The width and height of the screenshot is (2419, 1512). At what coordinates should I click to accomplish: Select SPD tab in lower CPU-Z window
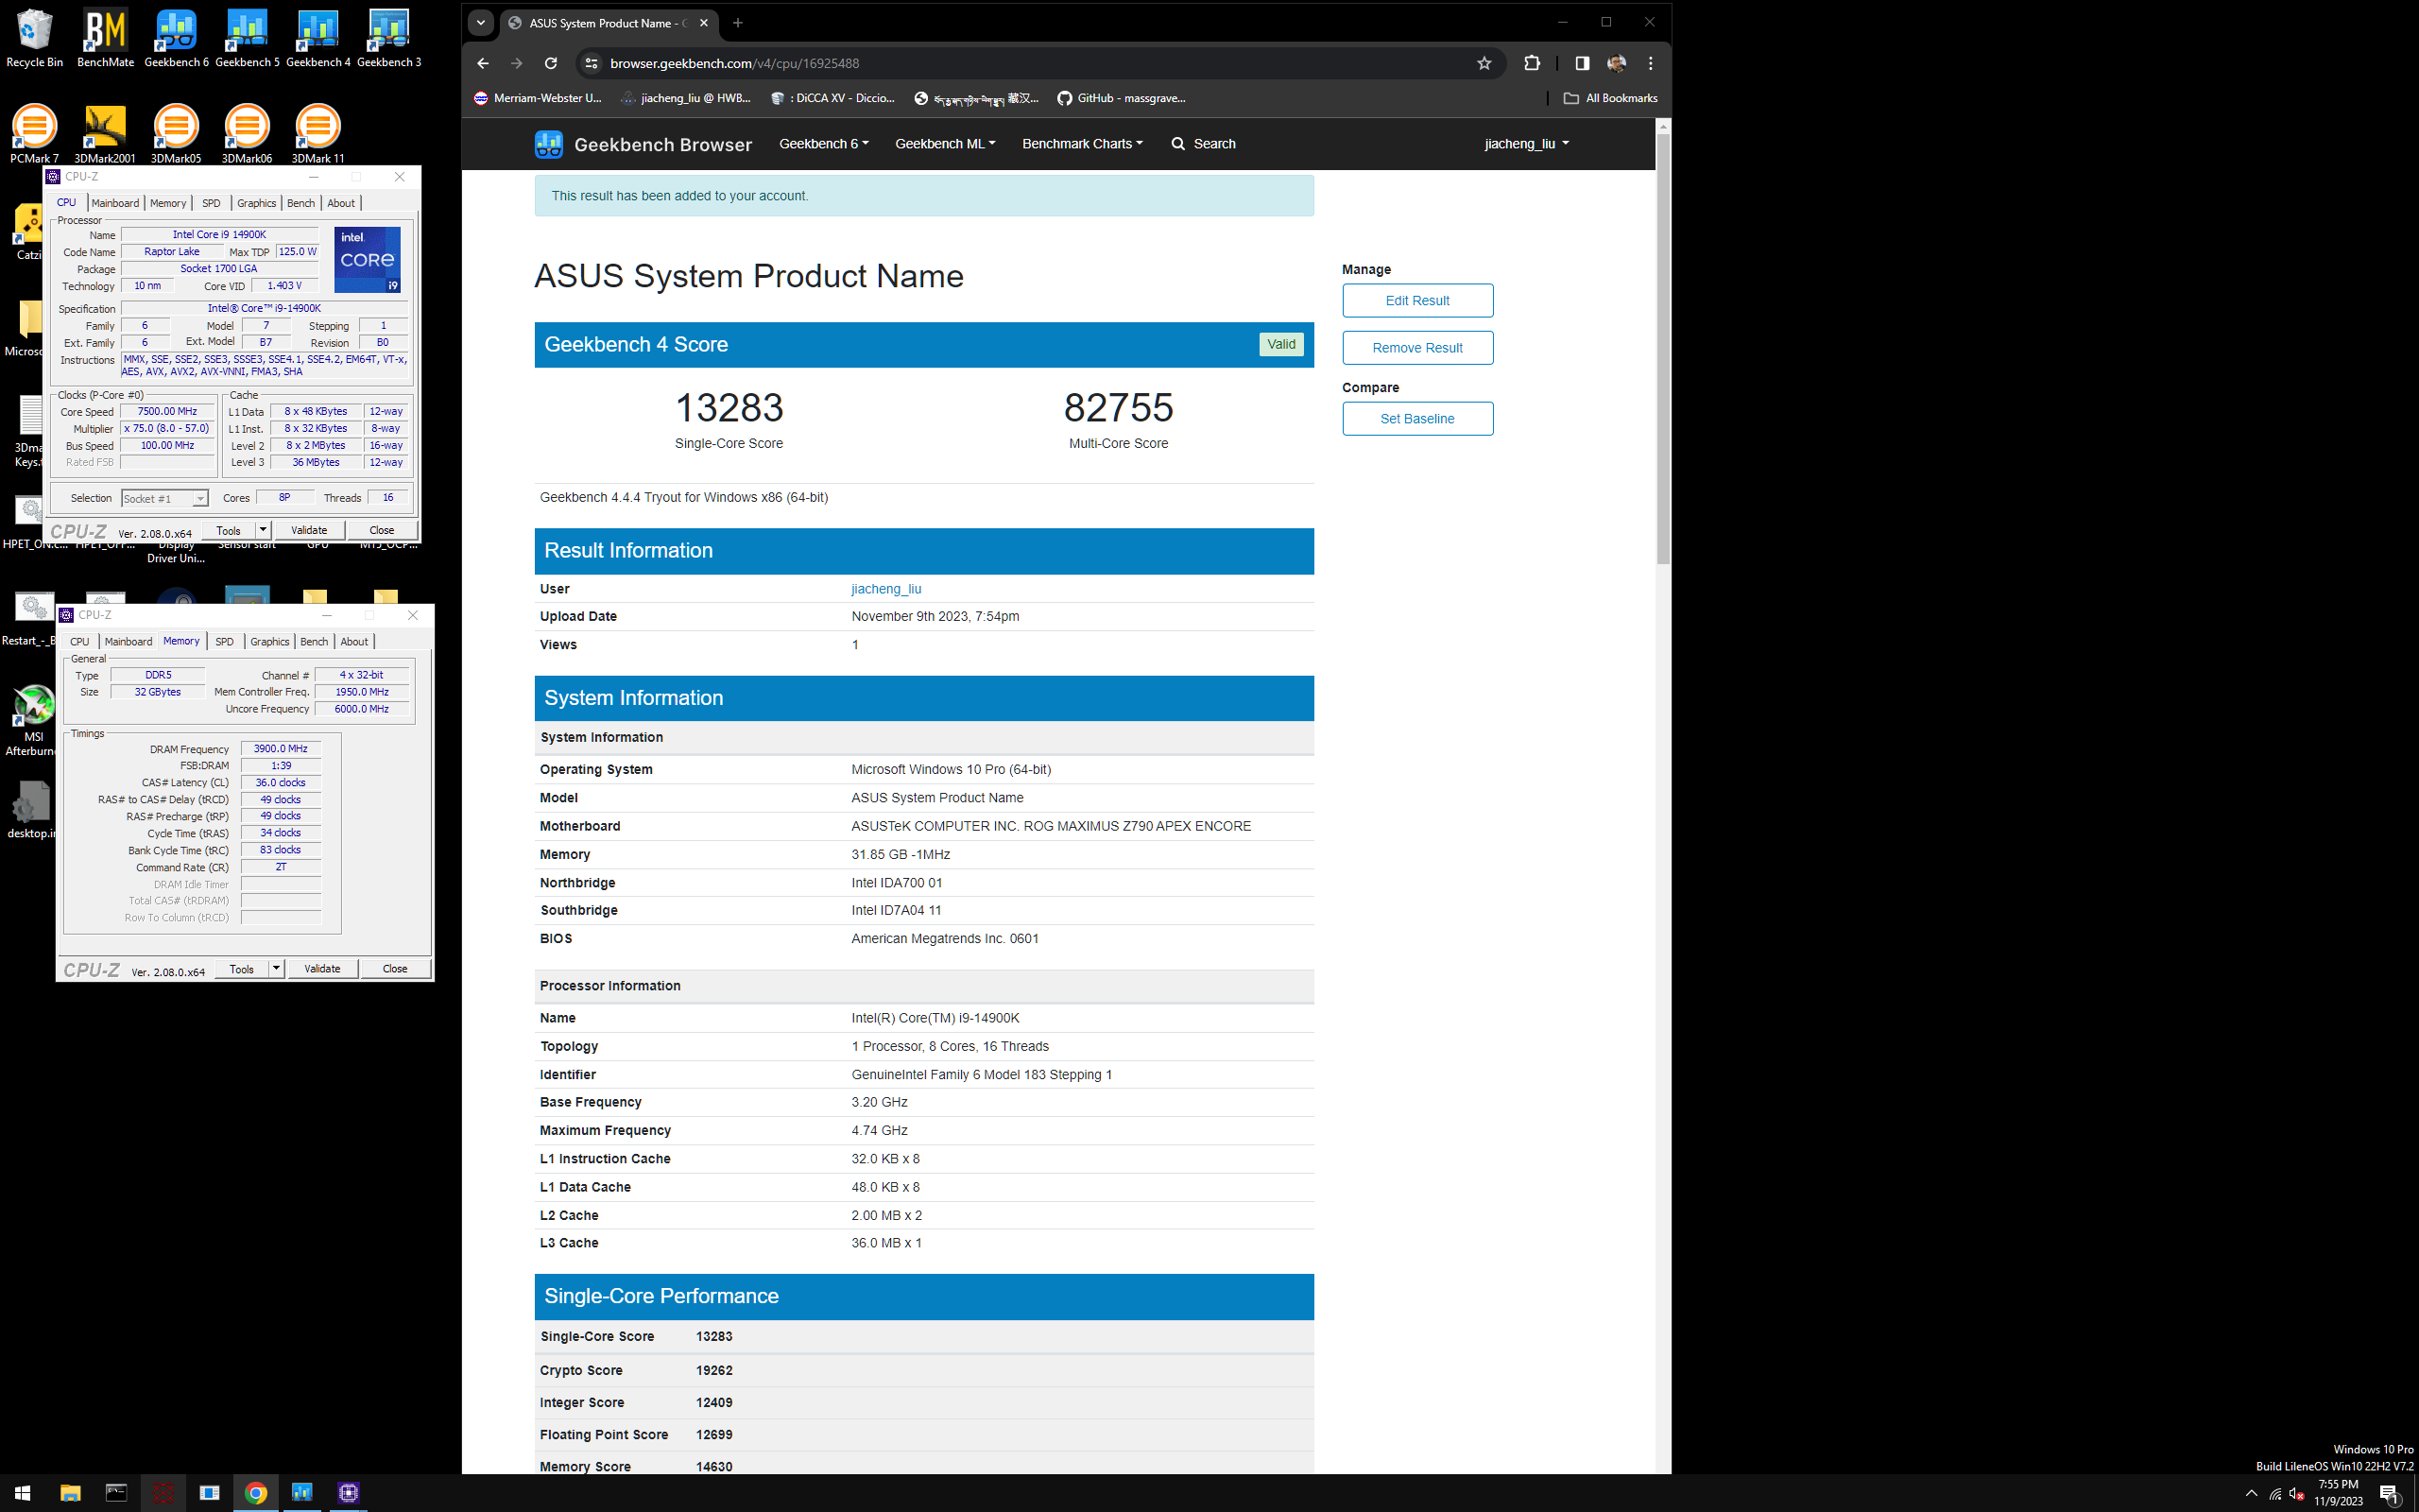[225, 641]
